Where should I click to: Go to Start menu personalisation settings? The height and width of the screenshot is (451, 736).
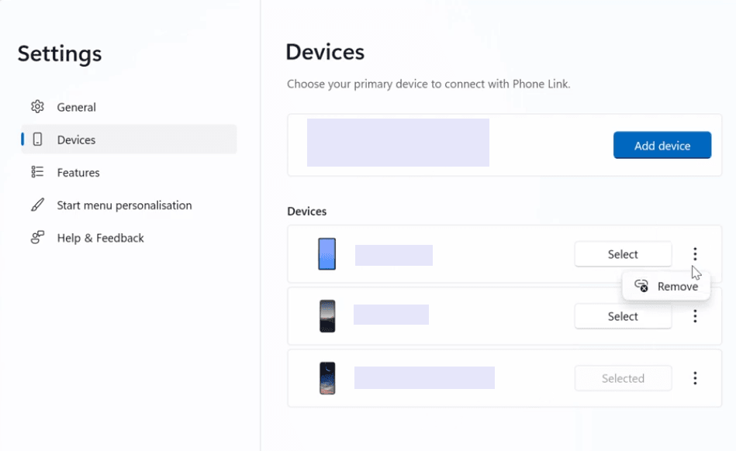click(124, 205)
